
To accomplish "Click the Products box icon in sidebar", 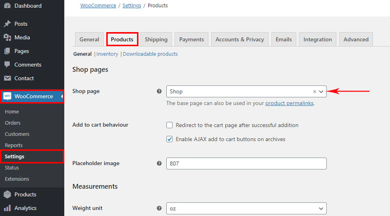I will click(7, 194).
